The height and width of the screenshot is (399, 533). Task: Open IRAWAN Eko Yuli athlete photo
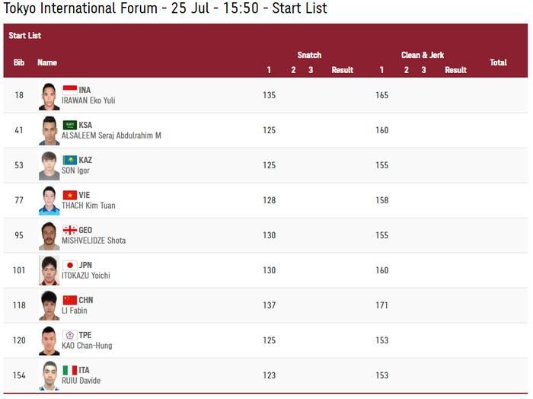click(49, 97)
